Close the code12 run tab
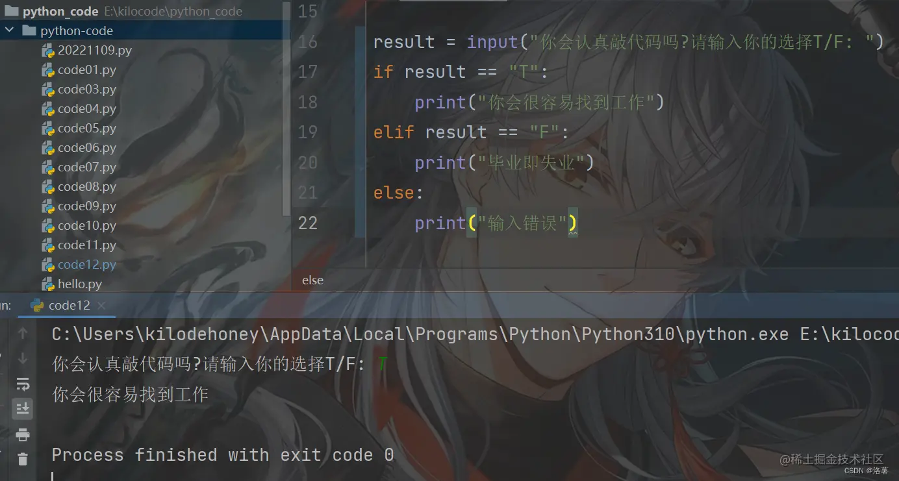This screenshot has height=481, width=899. tap(102, 305)
